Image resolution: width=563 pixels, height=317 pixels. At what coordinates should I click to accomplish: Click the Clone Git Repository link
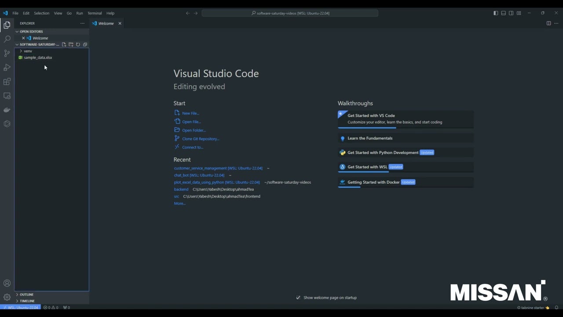[201, 139]
